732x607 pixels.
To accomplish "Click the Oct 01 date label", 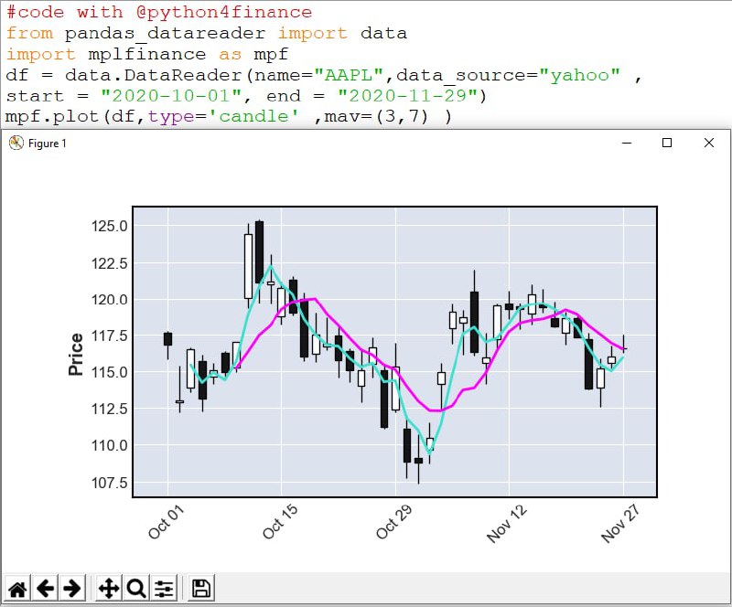I will pyautogui.click(x=167, y=522).
